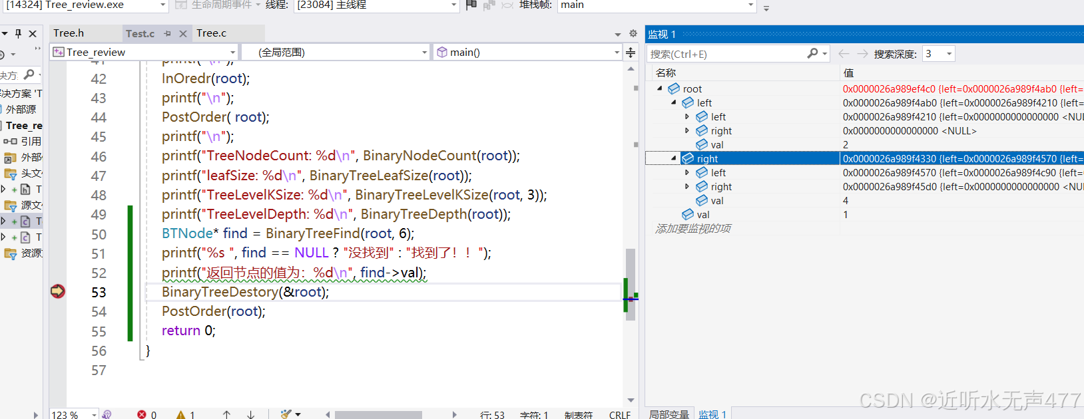The height and width of the screenshot is (419, 1084).
Task: Collapse the root node in Watch
Action: [660, 88]
